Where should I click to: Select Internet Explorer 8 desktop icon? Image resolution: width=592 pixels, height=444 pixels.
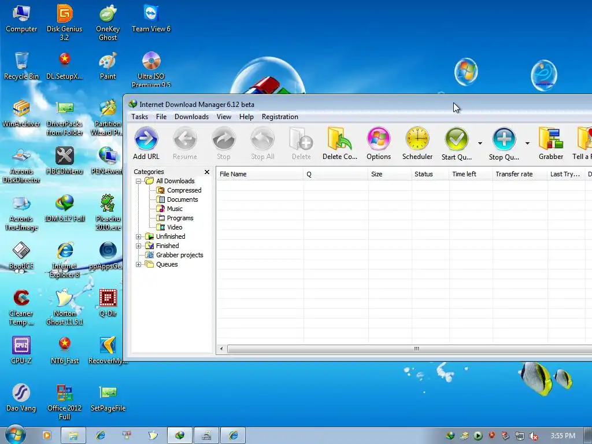65,260
